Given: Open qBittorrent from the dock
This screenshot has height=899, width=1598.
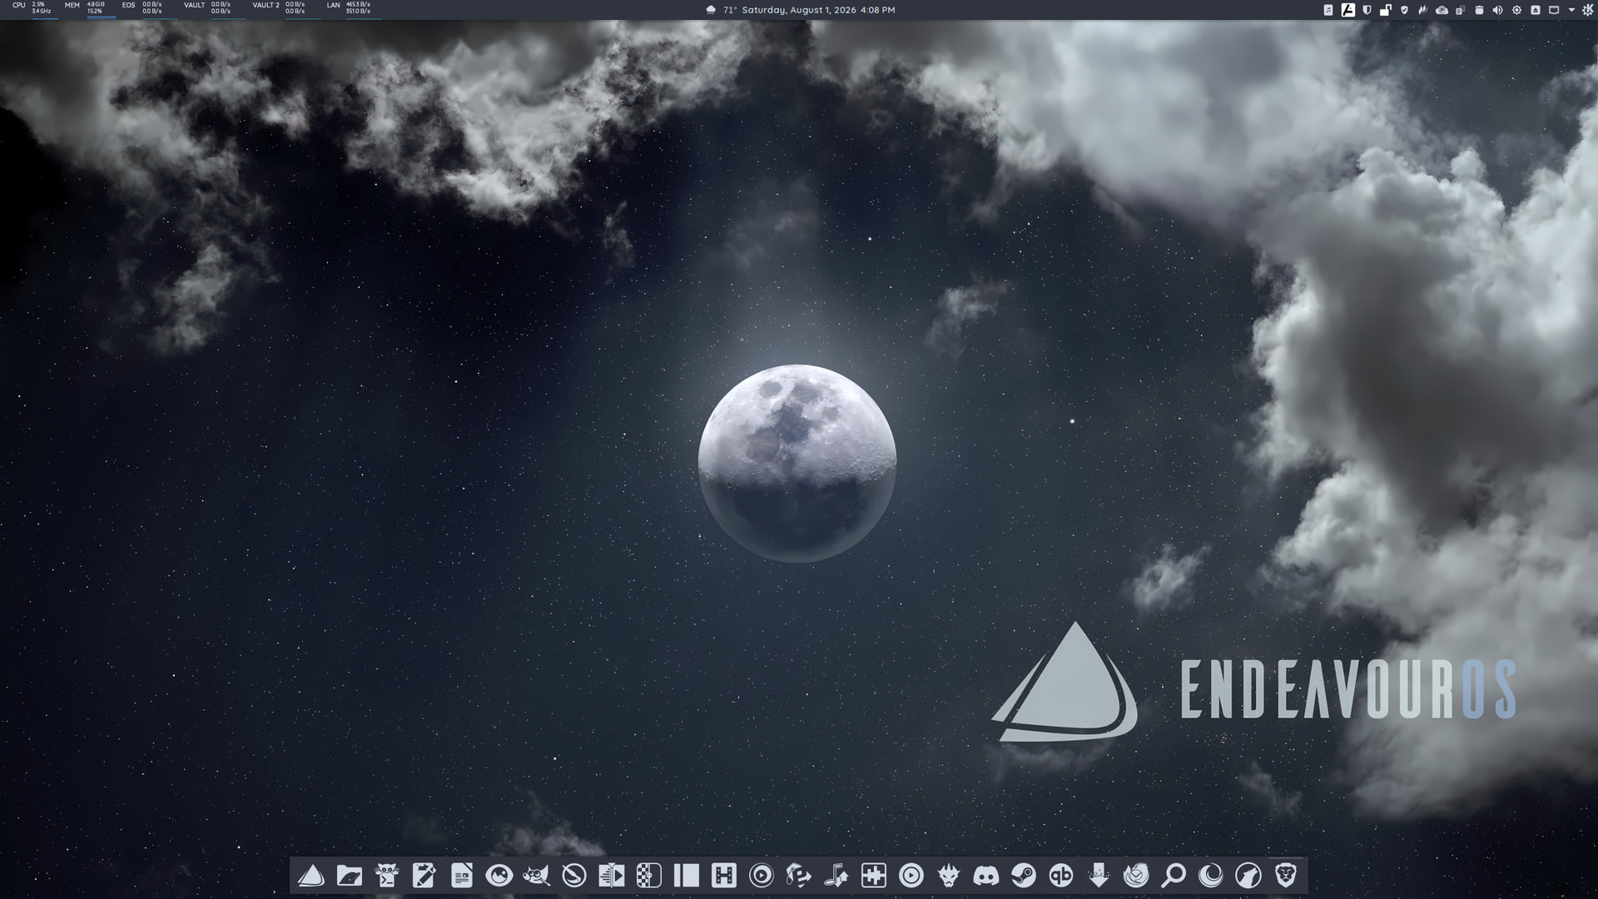Looking at the screenshot, I should point(1061,876).
